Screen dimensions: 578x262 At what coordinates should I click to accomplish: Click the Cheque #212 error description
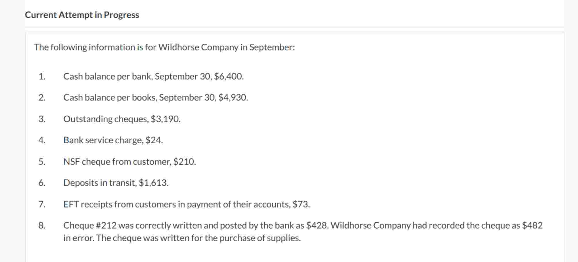click(x=303, y=232)
